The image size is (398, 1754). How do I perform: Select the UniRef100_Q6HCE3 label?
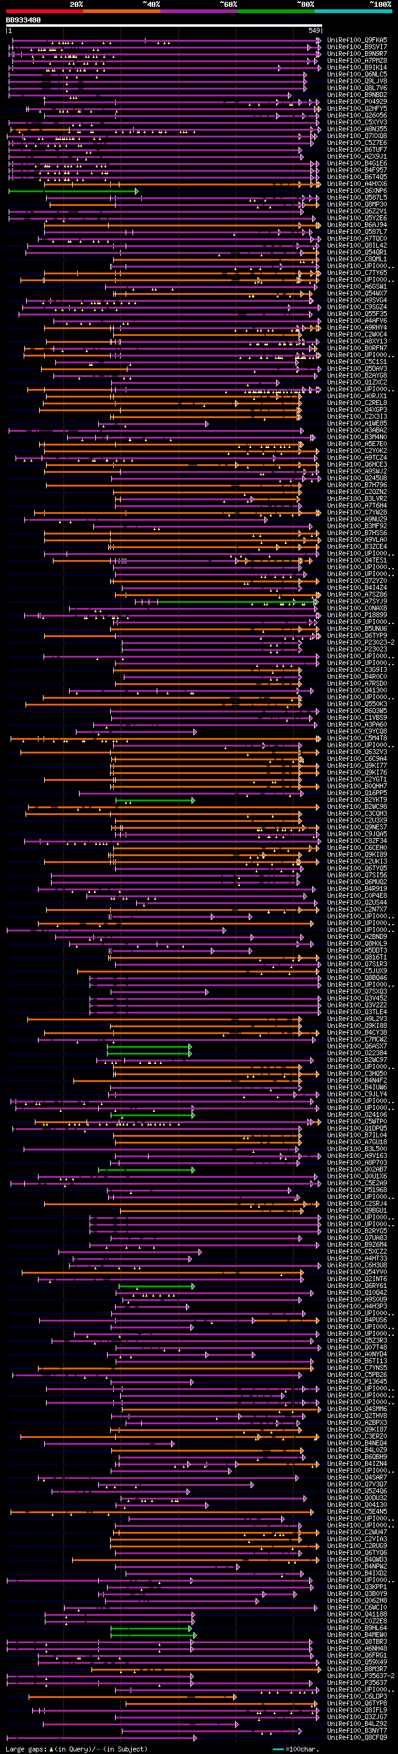coord(357,465)
